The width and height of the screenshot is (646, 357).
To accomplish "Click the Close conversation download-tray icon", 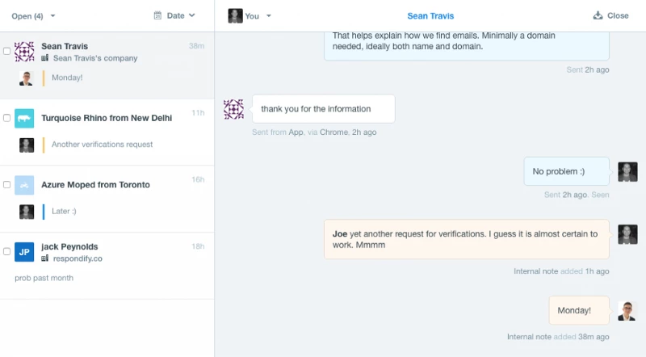I will 598,15.
